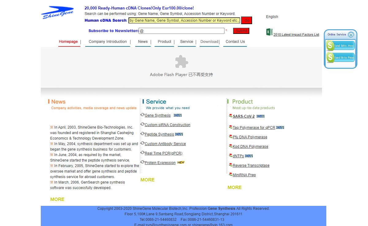Open the Protein Expression link
This screenshot has height=226, width=368.
tap(160, 163)
